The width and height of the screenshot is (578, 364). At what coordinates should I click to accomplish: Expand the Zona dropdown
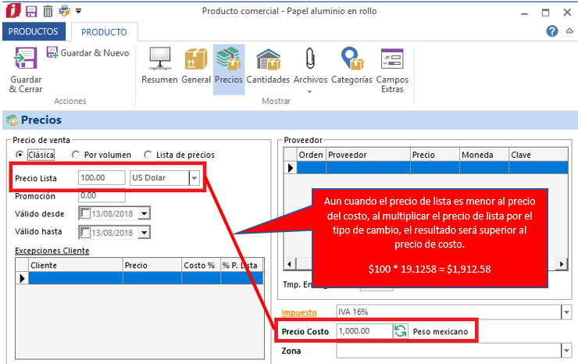click(566, 351)
